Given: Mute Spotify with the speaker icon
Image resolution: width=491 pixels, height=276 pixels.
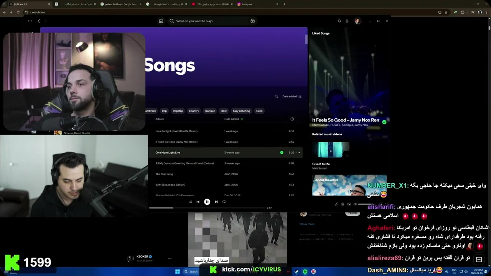Looking at the screenshot, I should point(355,204).
